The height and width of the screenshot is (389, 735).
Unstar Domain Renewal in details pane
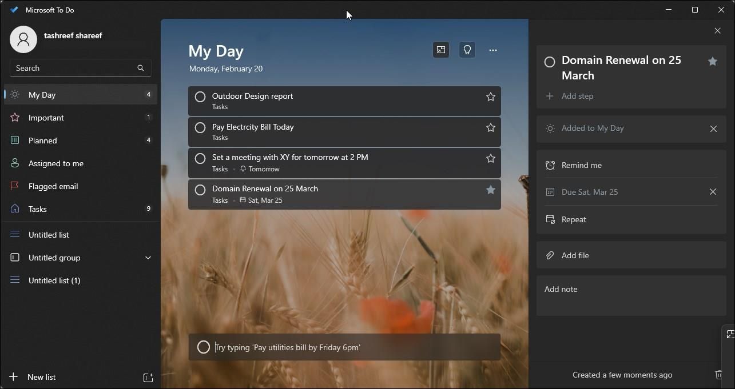[712, 61]
